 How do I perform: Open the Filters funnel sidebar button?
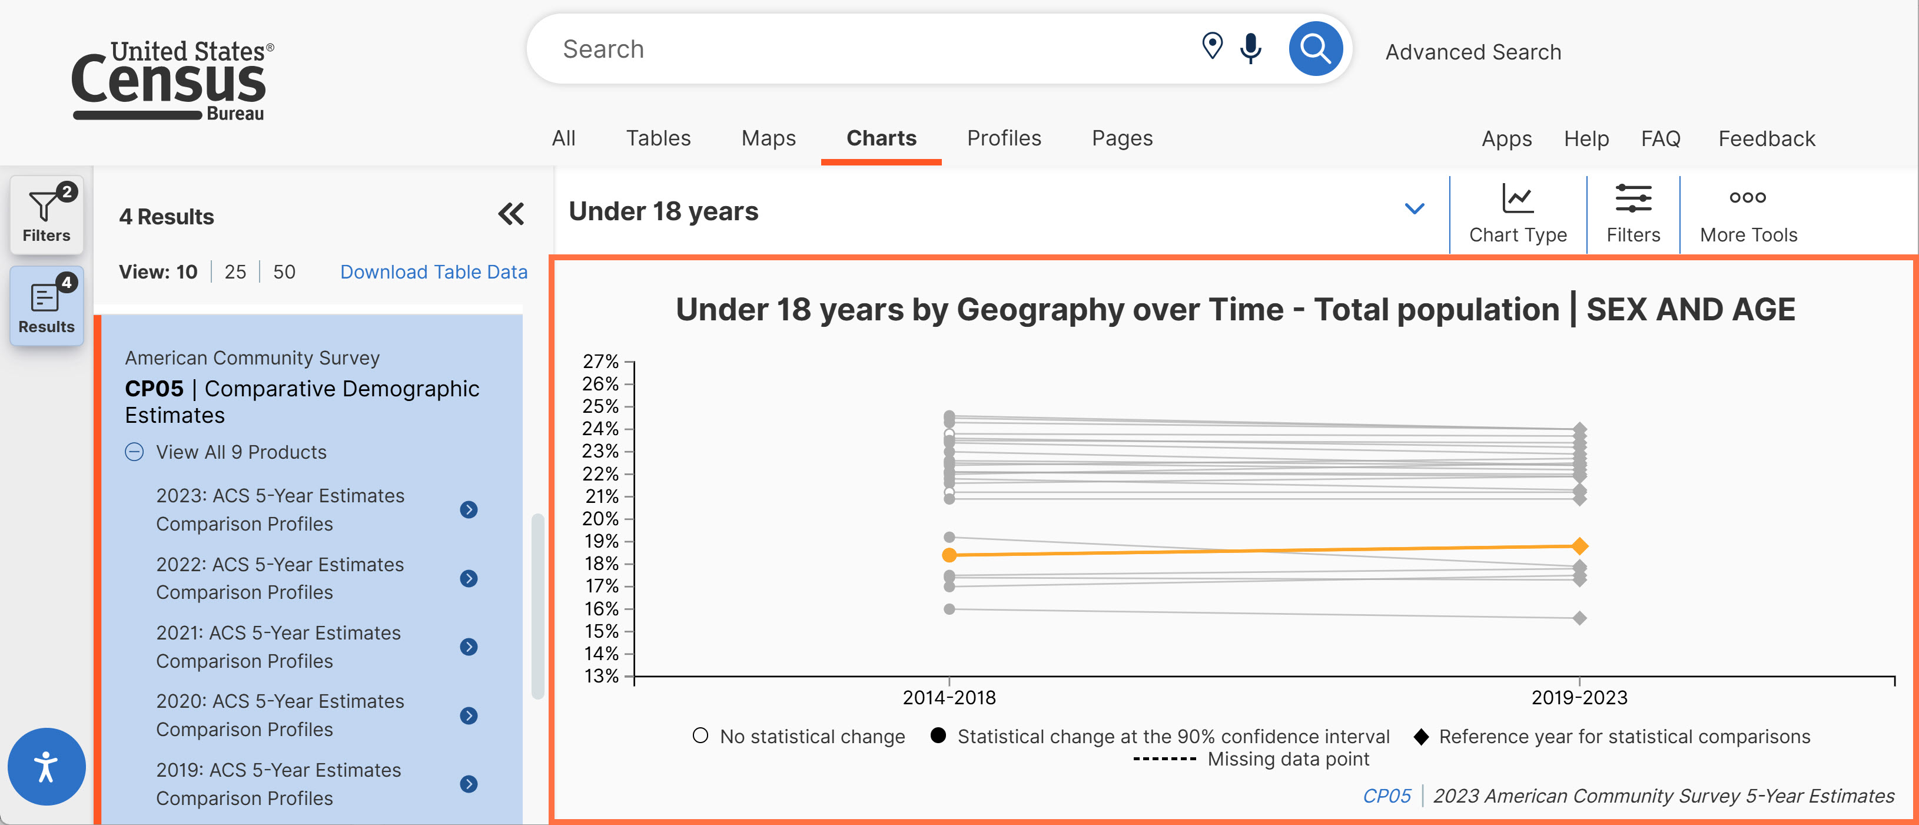click(46, 214)
